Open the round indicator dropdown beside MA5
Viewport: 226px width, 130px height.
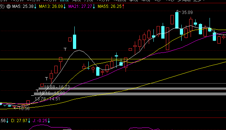coord(9,6)
